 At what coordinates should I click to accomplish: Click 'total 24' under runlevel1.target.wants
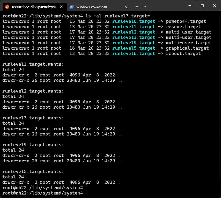tap(13, 69)
